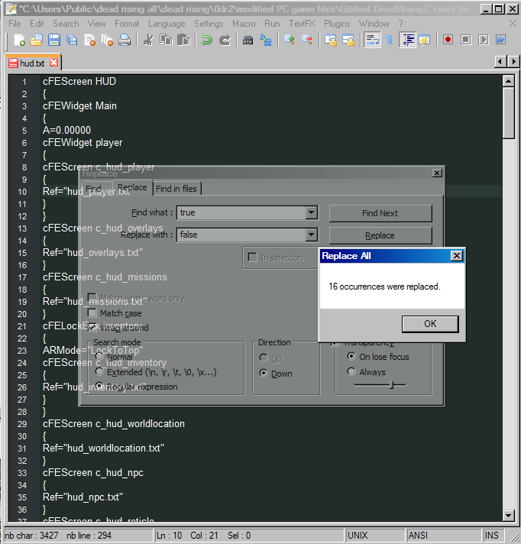The width and height of the screenshot is (521, 544).
Task: Select the Up direction radio button
Action: coord(264,358)
